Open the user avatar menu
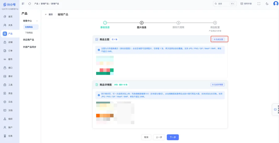 point(276,4)
